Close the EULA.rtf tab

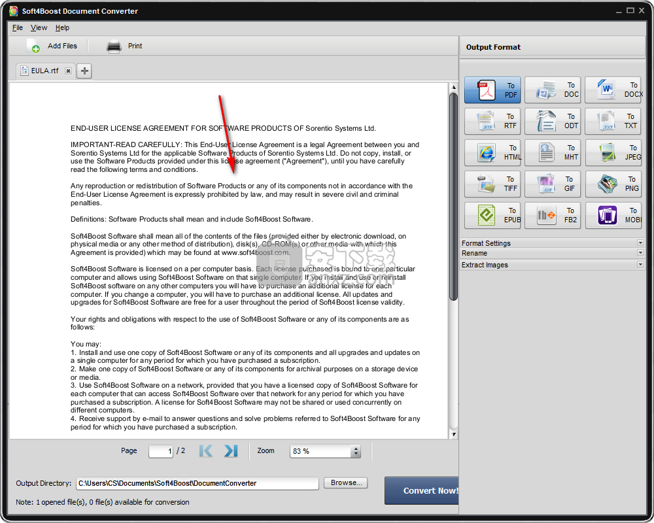(x=69, y=71)
